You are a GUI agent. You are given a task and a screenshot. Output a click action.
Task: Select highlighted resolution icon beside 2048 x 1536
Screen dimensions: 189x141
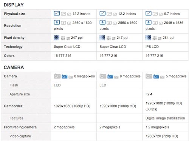(x=149, y=22)
